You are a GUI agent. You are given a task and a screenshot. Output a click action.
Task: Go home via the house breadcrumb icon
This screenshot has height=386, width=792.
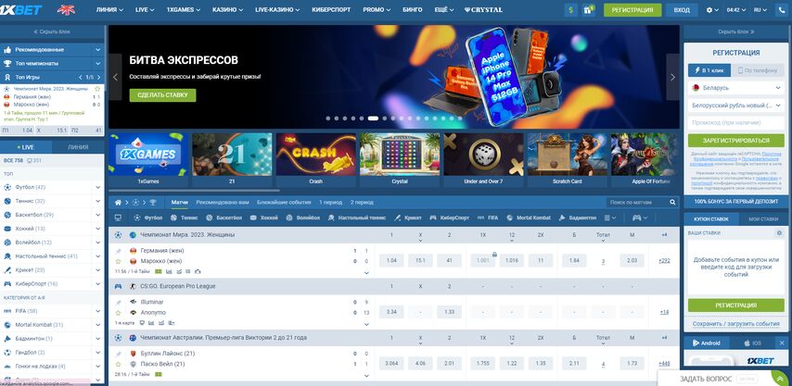pyautogui.click(x=118, y=202)
